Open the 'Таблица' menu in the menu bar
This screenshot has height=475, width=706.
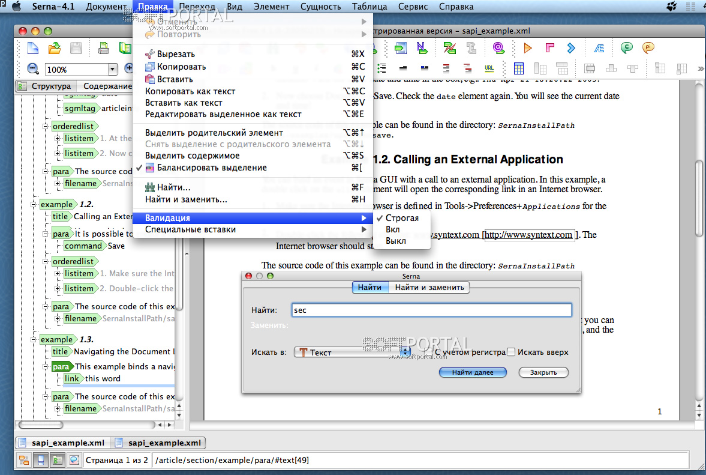[x=369, y=7]
